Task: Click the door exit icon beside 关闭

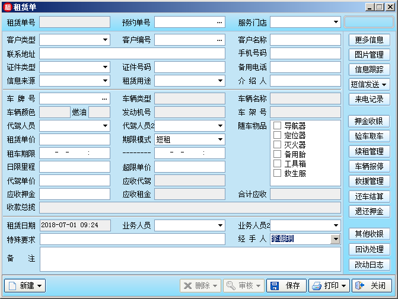Action: [x=359, y=285]
